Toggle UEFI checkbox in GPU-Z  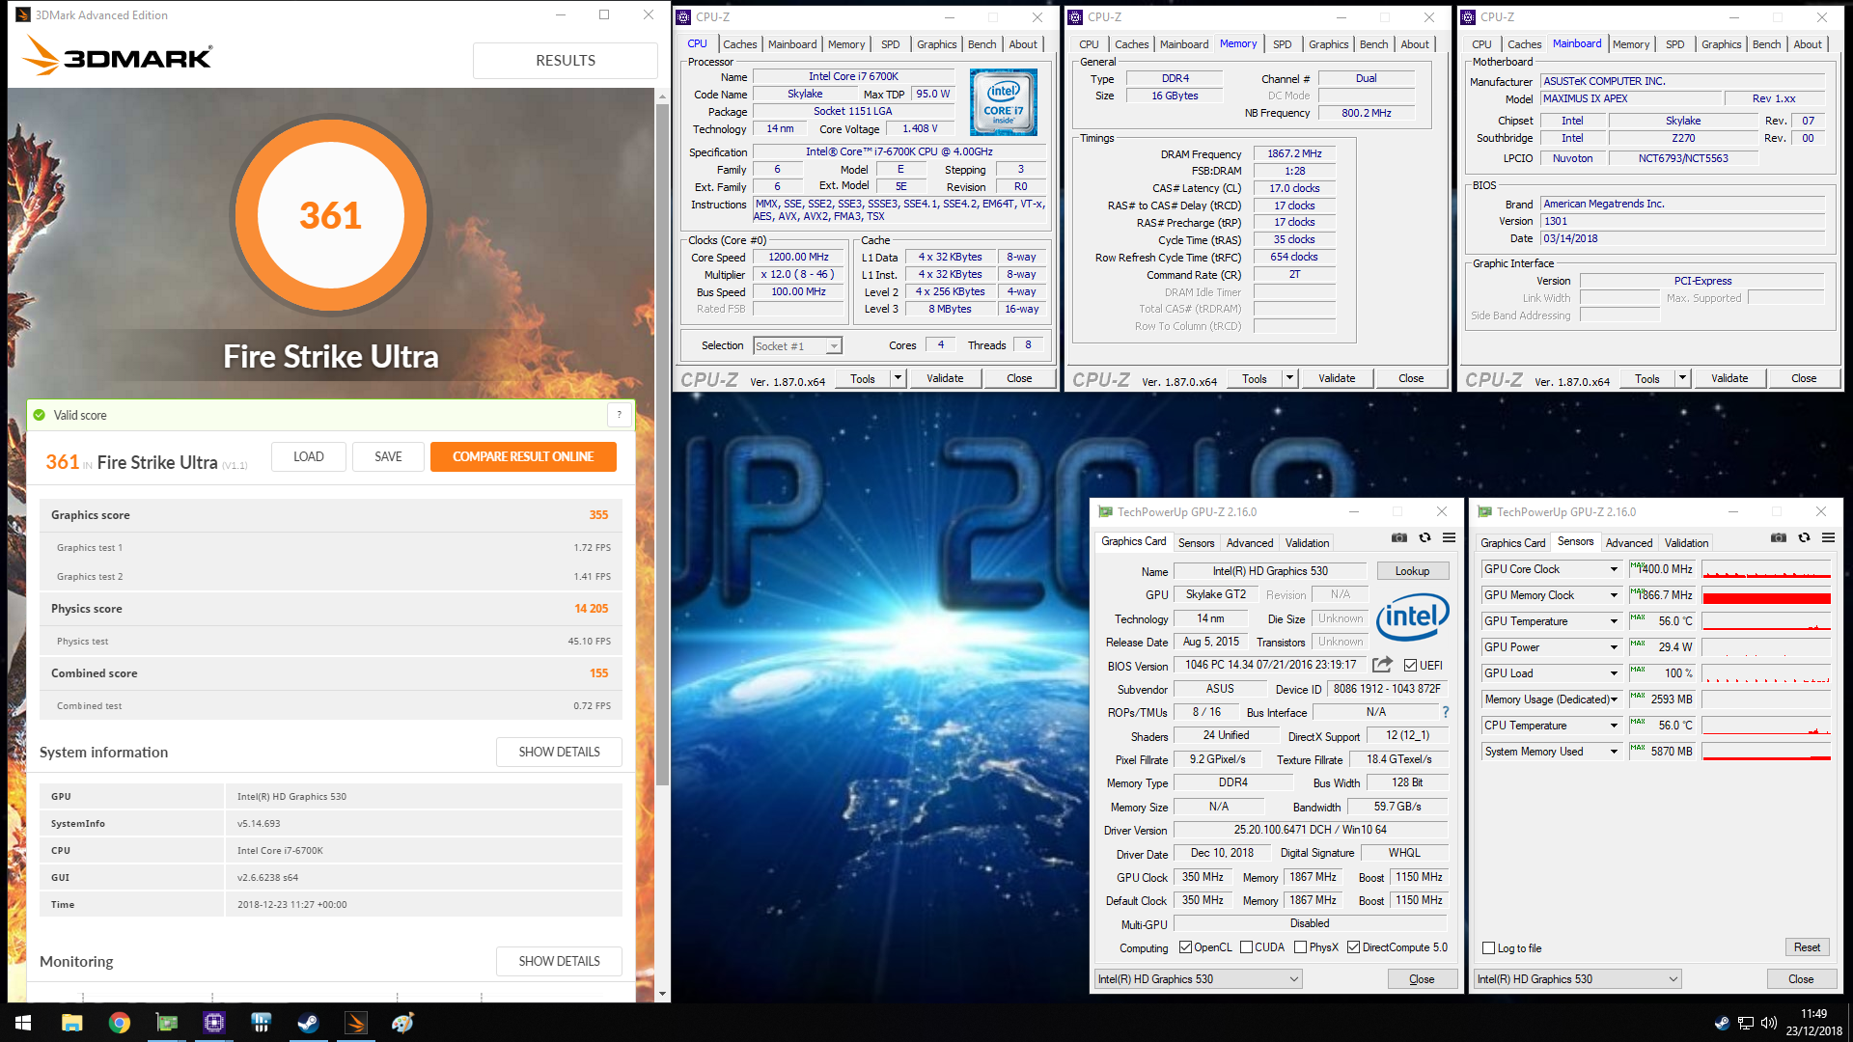(x=1410, y=666)
